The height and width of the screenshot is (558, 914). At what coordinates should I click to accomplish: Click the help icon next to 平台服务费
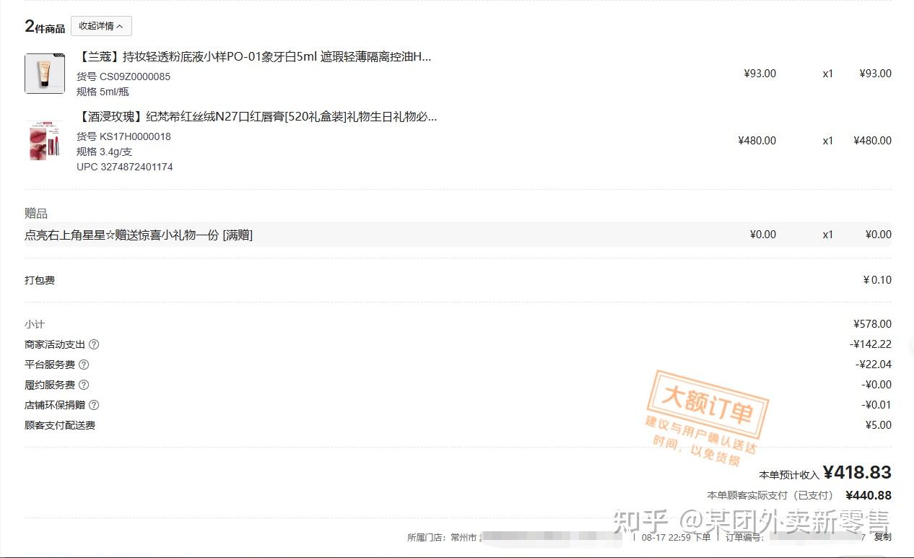(x=84, y=365)
